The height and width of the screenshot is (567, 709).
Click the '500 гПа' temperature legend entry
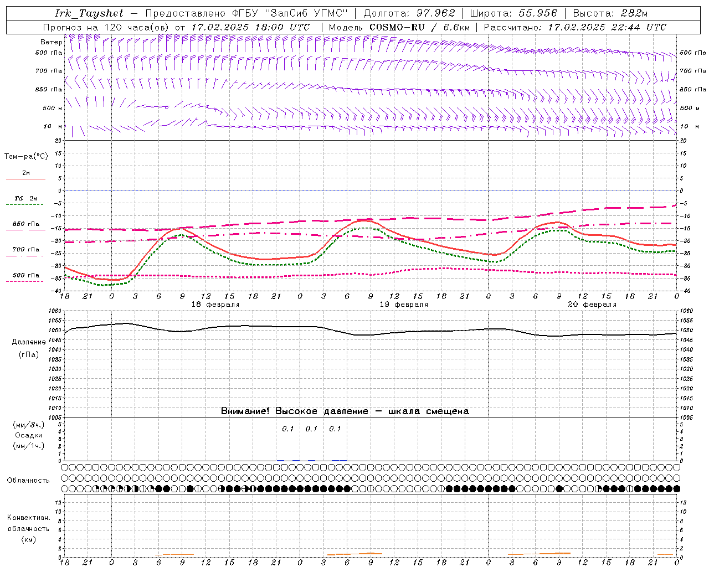26,275
